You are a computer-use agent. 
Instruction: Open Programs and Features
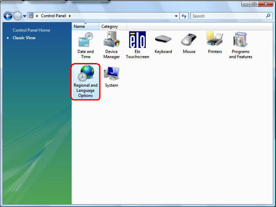241,45
